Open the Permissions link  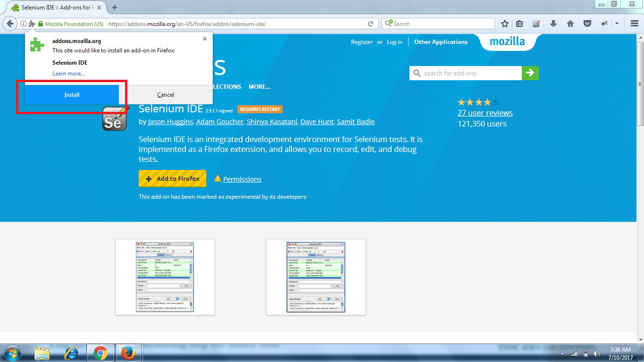coord(242,179)
